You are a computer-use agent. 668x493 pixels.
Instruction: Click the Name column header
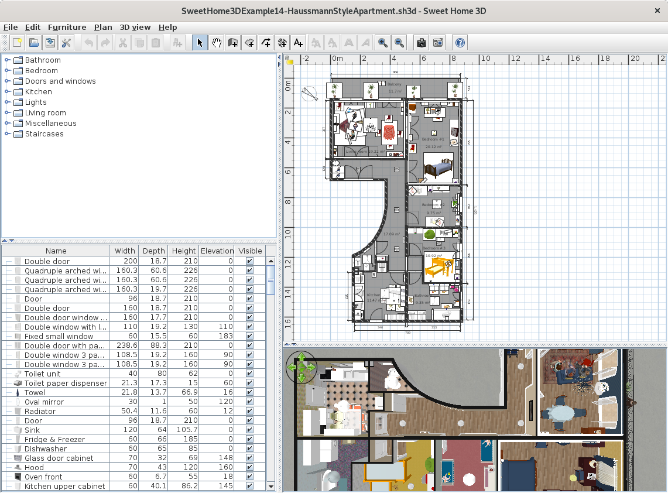pos(56,251)
